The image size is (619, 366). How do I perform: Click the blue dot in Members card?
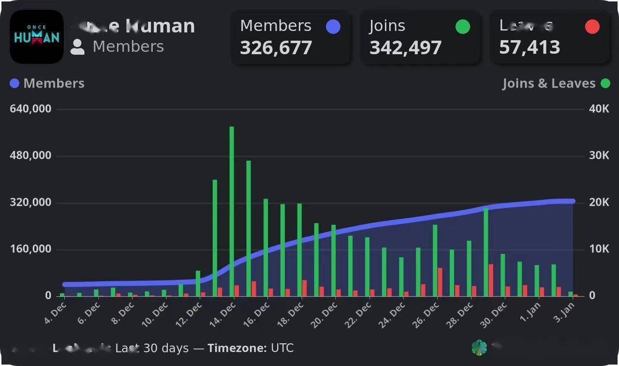click(x=333, y=27)
